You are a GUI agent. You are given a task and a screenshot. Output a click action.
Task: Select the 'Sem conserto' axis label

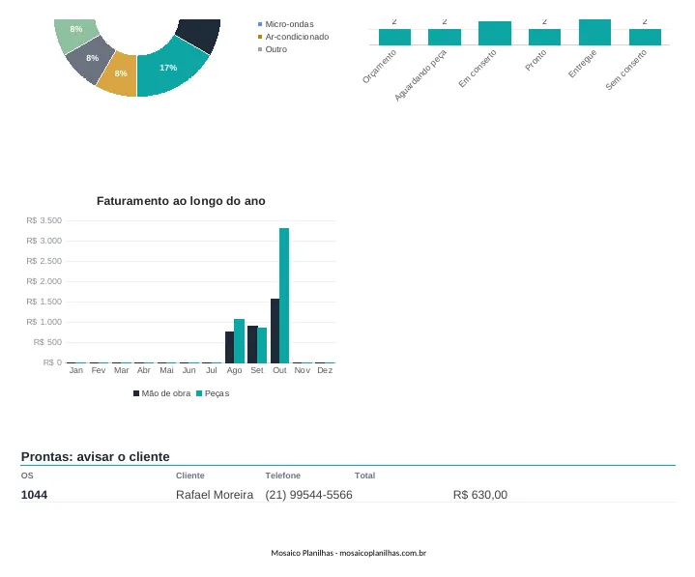(626, 70)
